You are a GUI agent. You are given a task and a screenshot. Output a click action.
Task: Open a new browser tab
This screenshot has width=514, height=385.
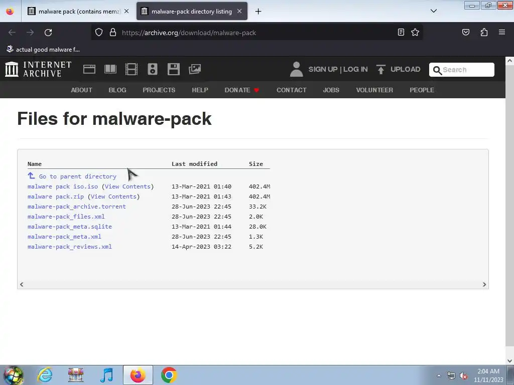click(259, 12)
